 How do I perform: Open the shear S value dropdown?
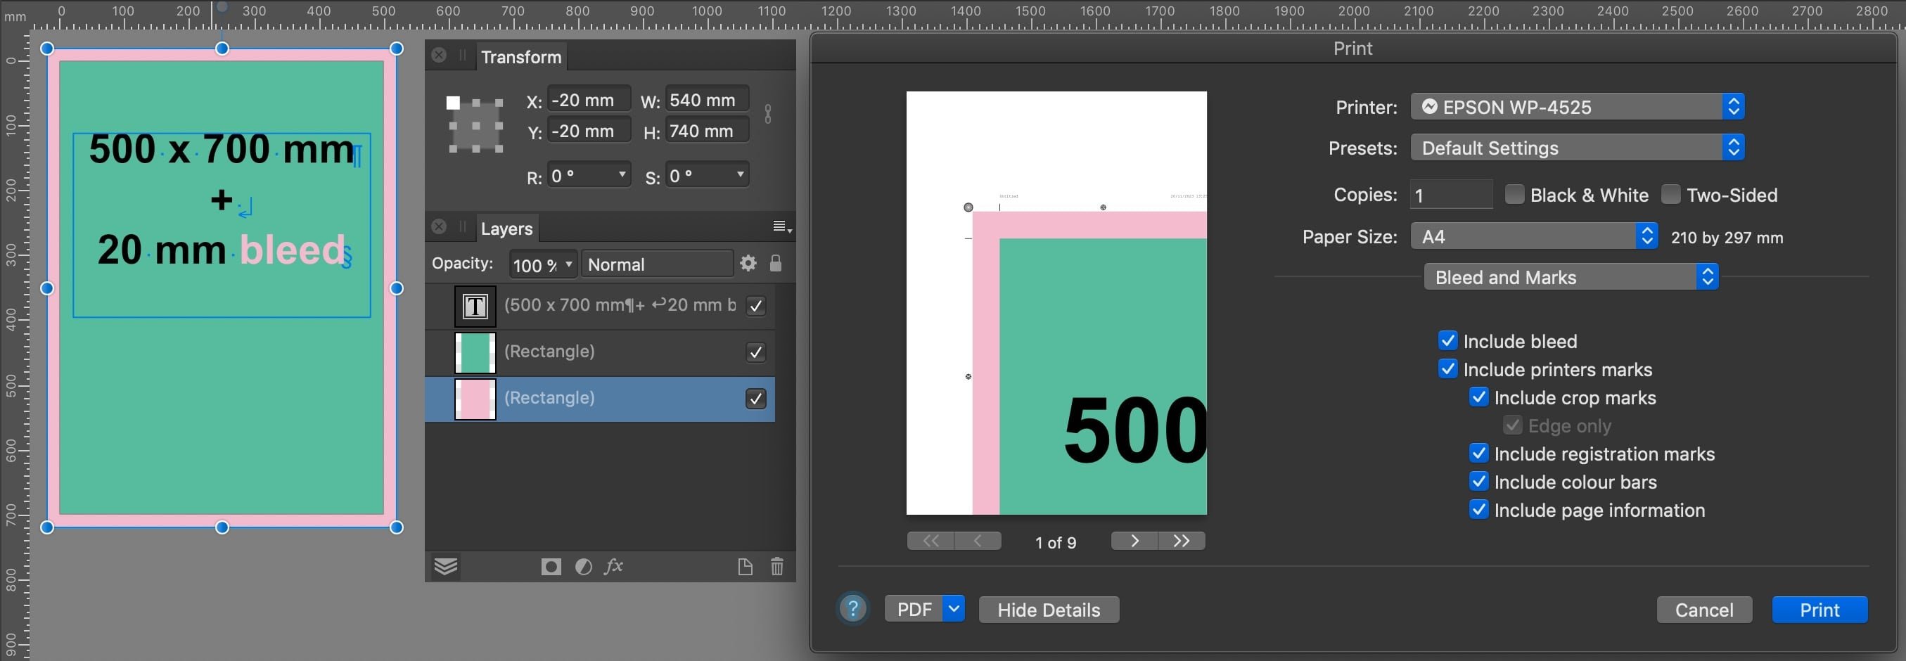pos(740,174)
